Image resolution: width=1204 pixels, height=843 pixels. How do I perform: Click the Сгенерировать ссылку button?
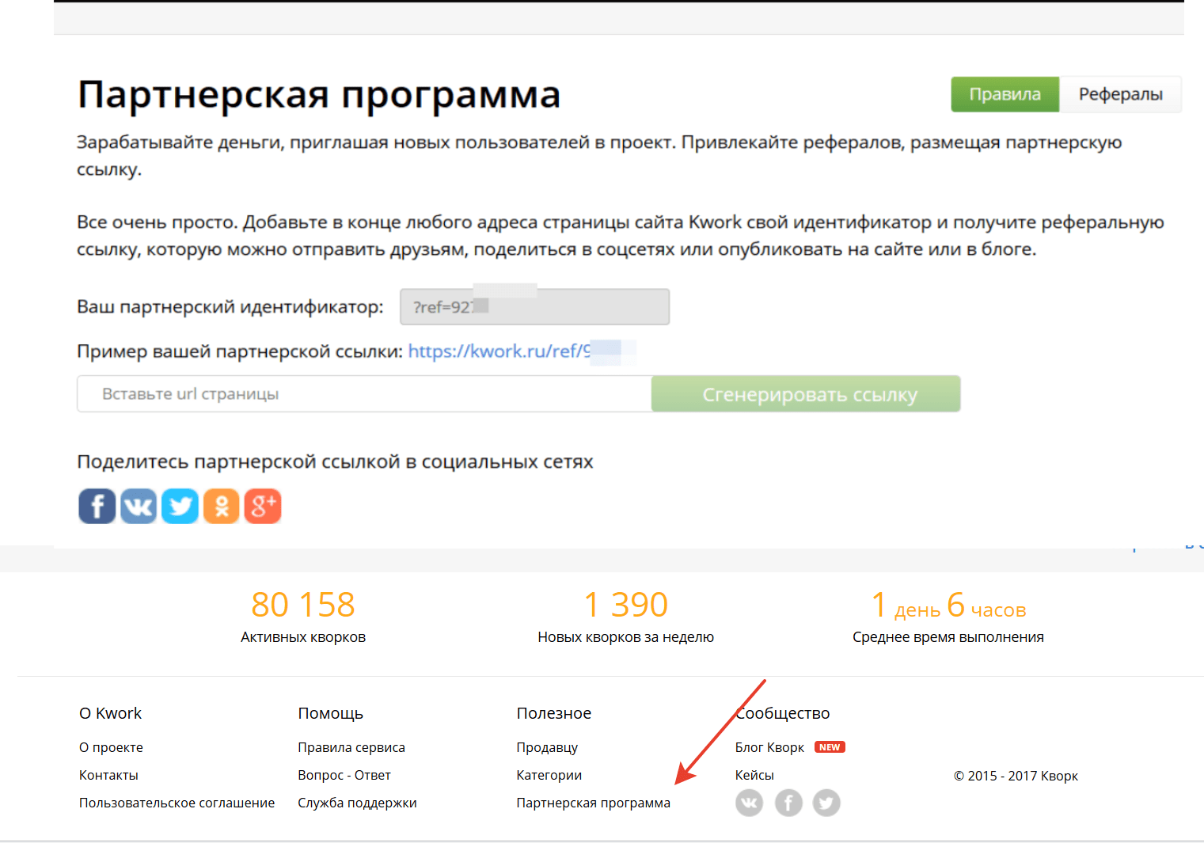point(806,394)
